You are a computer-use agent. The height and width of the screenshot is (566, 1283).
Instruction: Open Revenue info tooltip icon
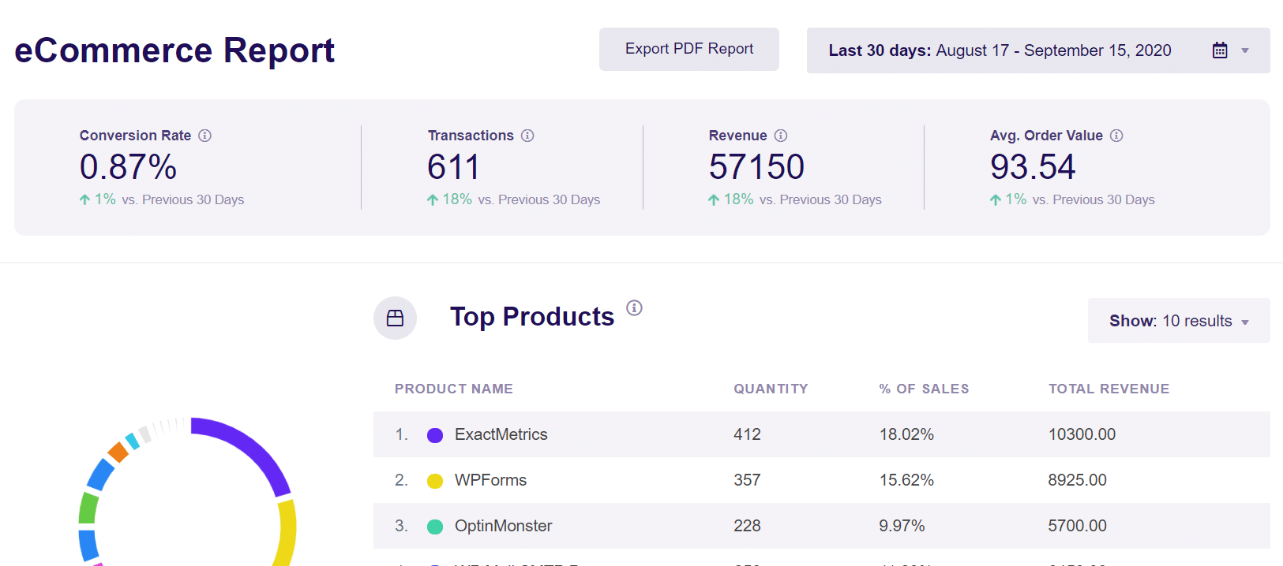(781, 136)
